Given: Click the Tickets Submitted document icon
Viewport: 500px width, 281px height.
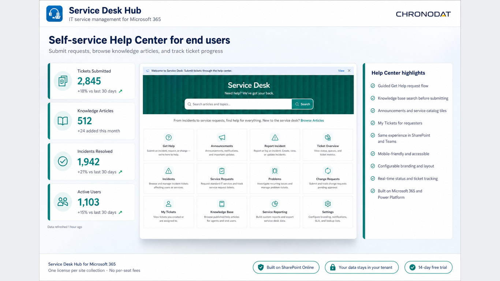Looking at the screenshot, I should pos(63,81).
